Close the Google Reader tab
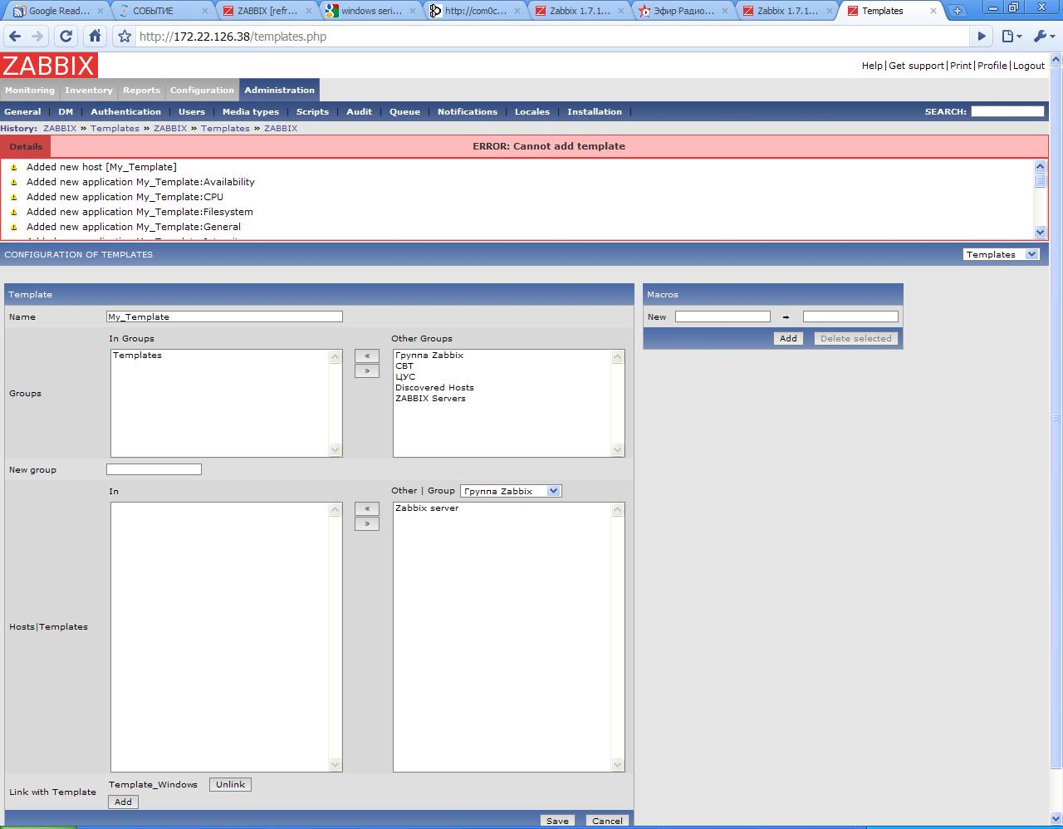The image size is (1063, 829). coord(100,12)
